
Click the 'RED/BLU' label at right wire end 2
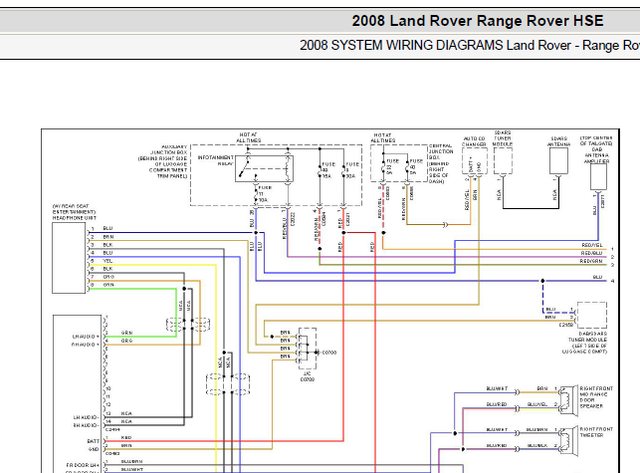point(592,253)
